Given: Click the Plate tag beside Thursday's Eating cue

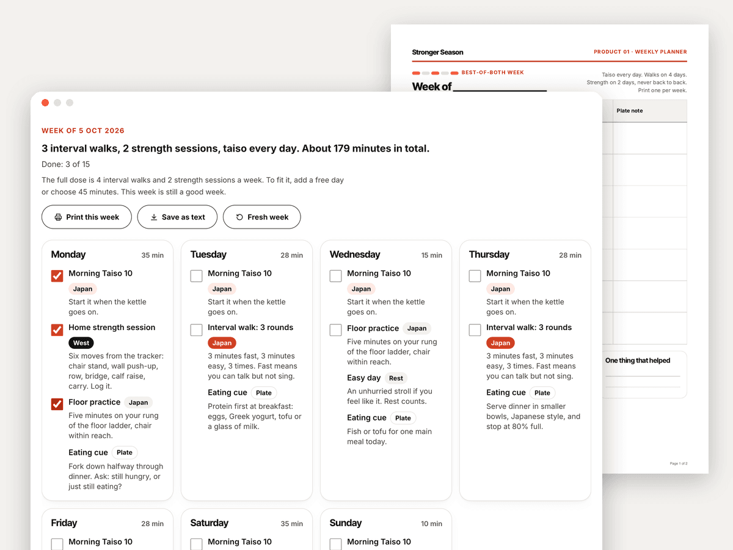Looking at the screenshot, I should 542,393.
